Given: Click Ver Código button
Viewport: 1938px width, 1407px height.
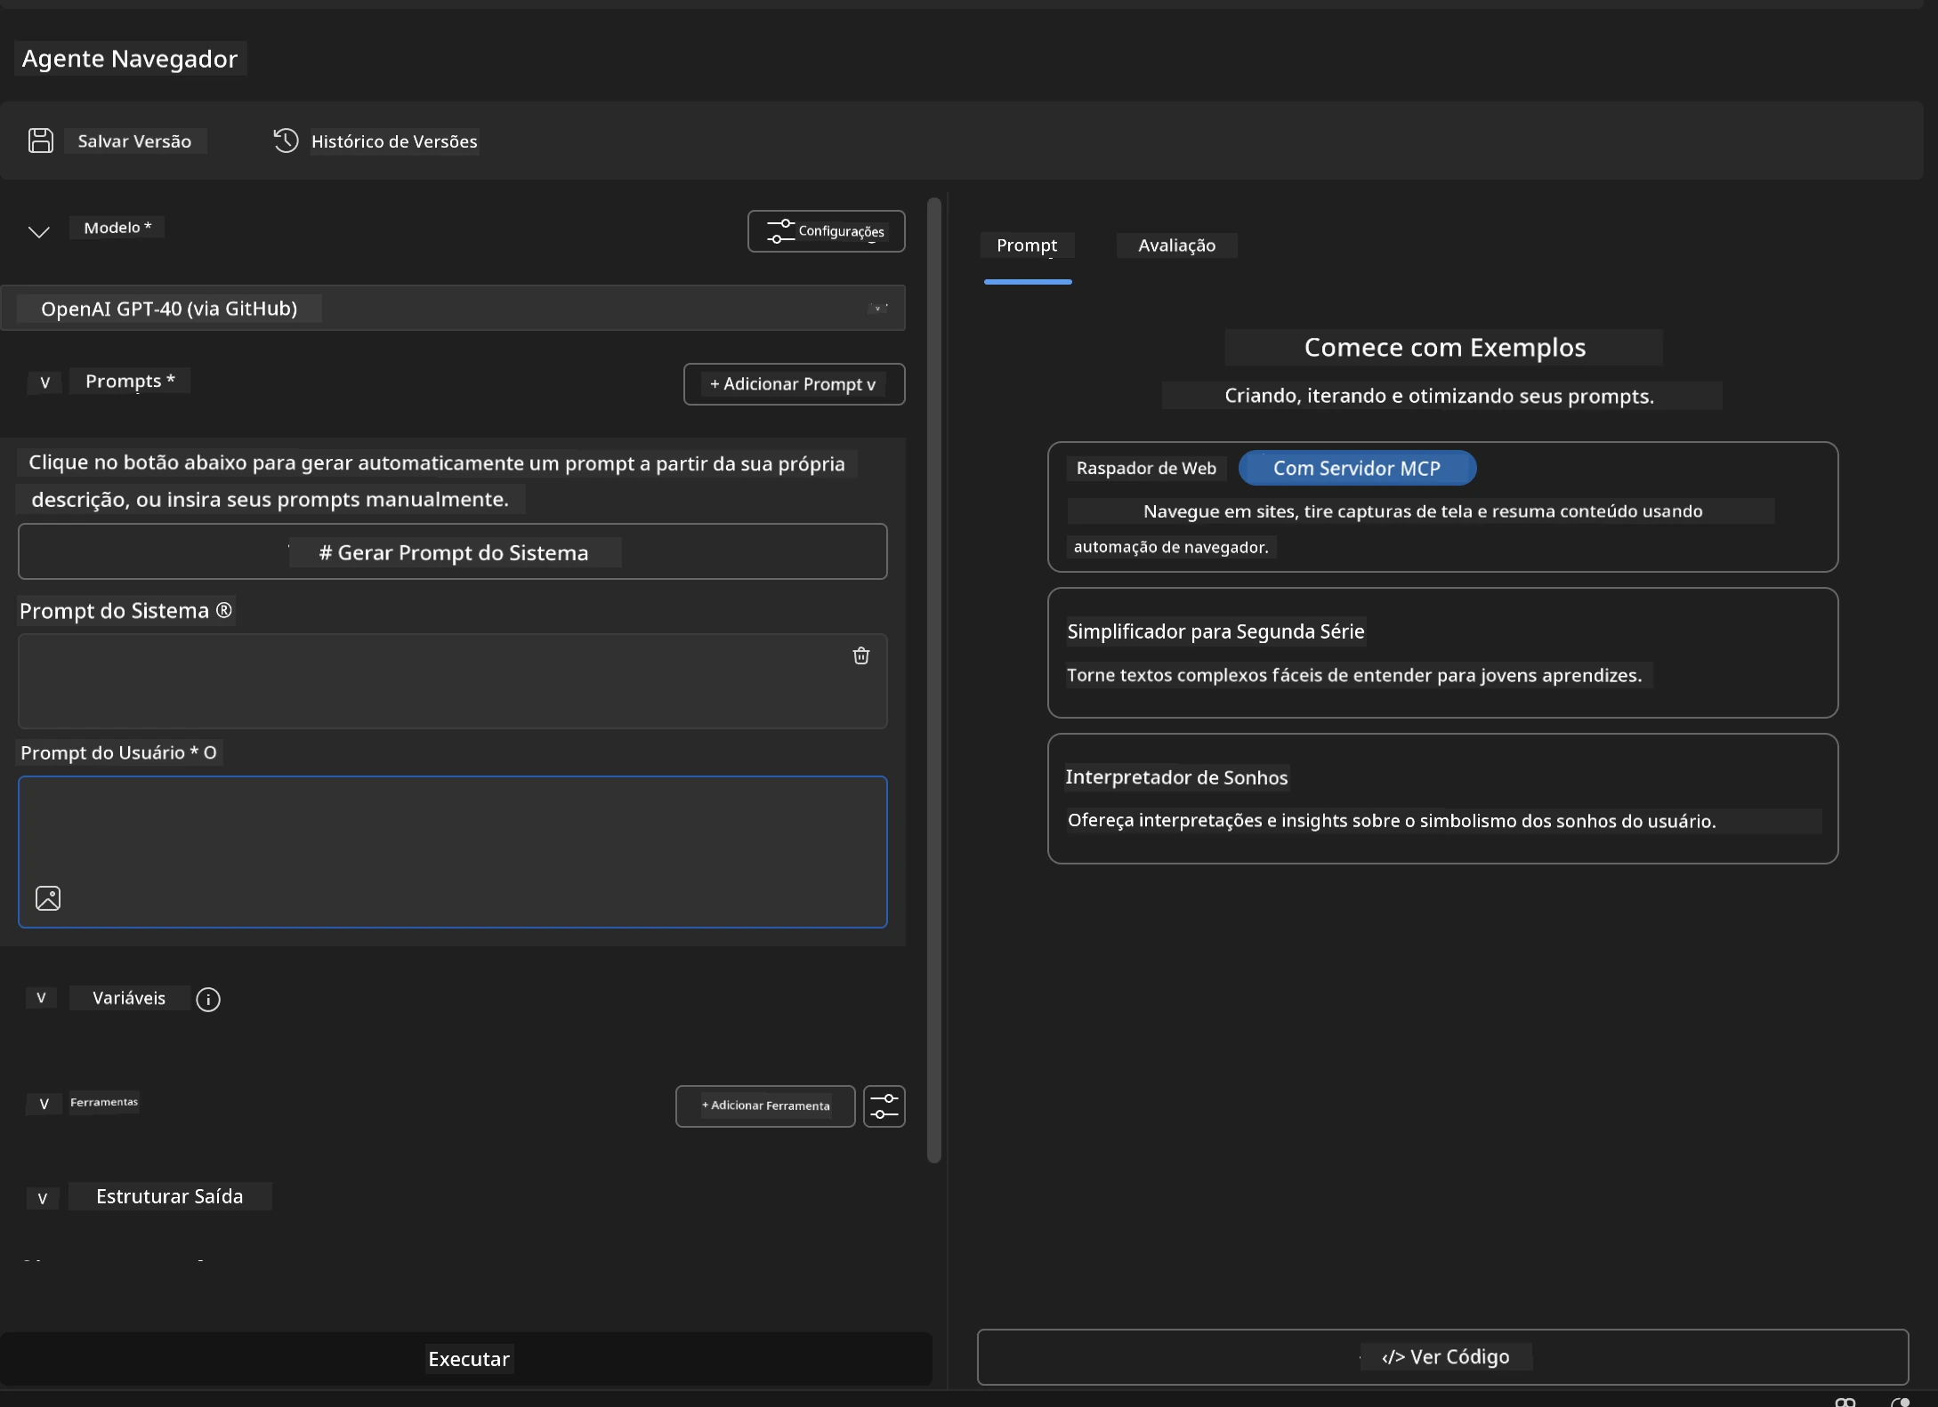Looking at the screenshot, I should coord(1442,1356).
